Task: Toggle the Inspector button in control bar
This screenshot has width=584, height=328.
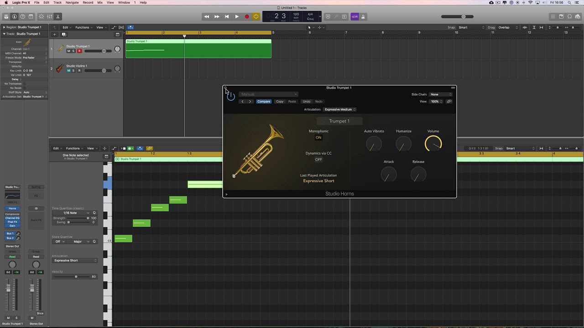Action: pyautogui.click(x=15, y=17)
